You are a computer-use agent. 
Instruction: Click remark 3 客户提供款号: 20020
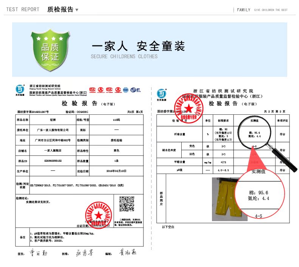coord(47,240)
